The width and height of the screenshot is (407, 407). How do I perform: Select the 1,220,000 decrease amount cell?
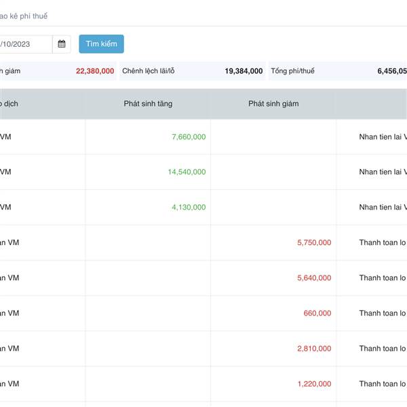point(314,384)
